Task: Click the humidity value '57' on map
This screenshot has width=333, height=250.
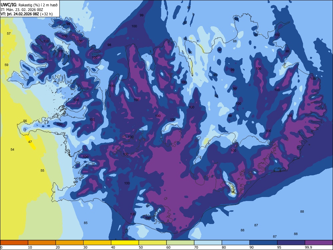Action: [9, 34]
